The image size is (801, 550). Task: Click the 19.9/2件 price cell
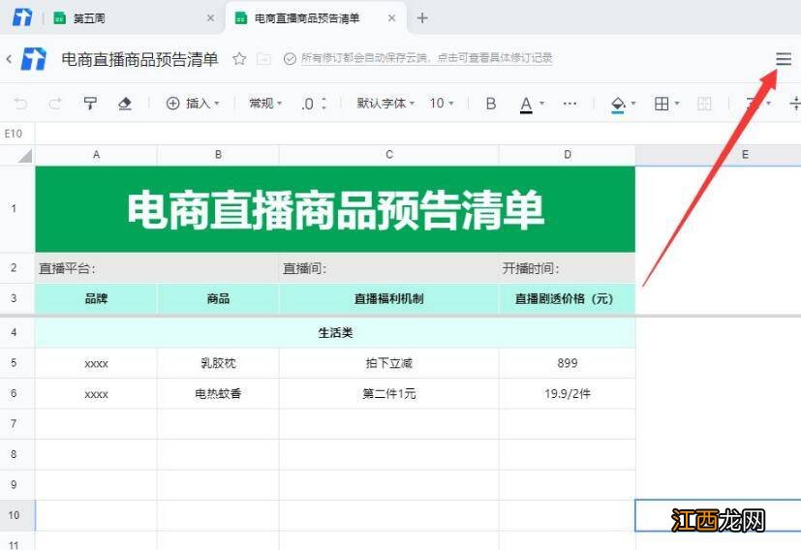point(567,394)
